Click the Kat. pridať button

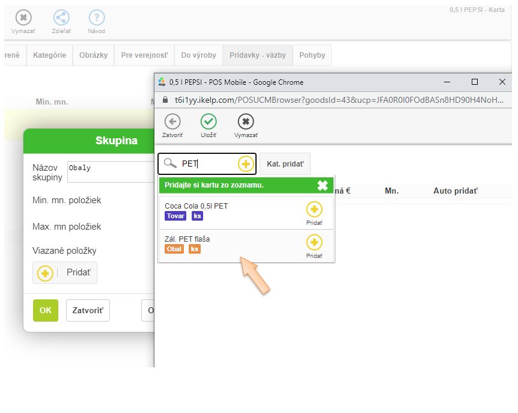[285, 164]
